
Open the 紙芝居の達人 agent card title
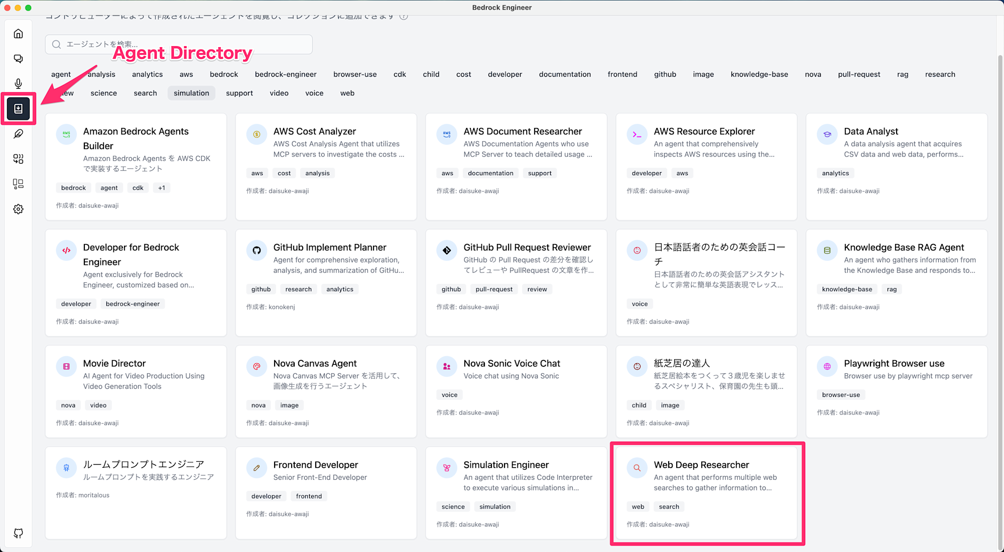(x=682, y=363)
